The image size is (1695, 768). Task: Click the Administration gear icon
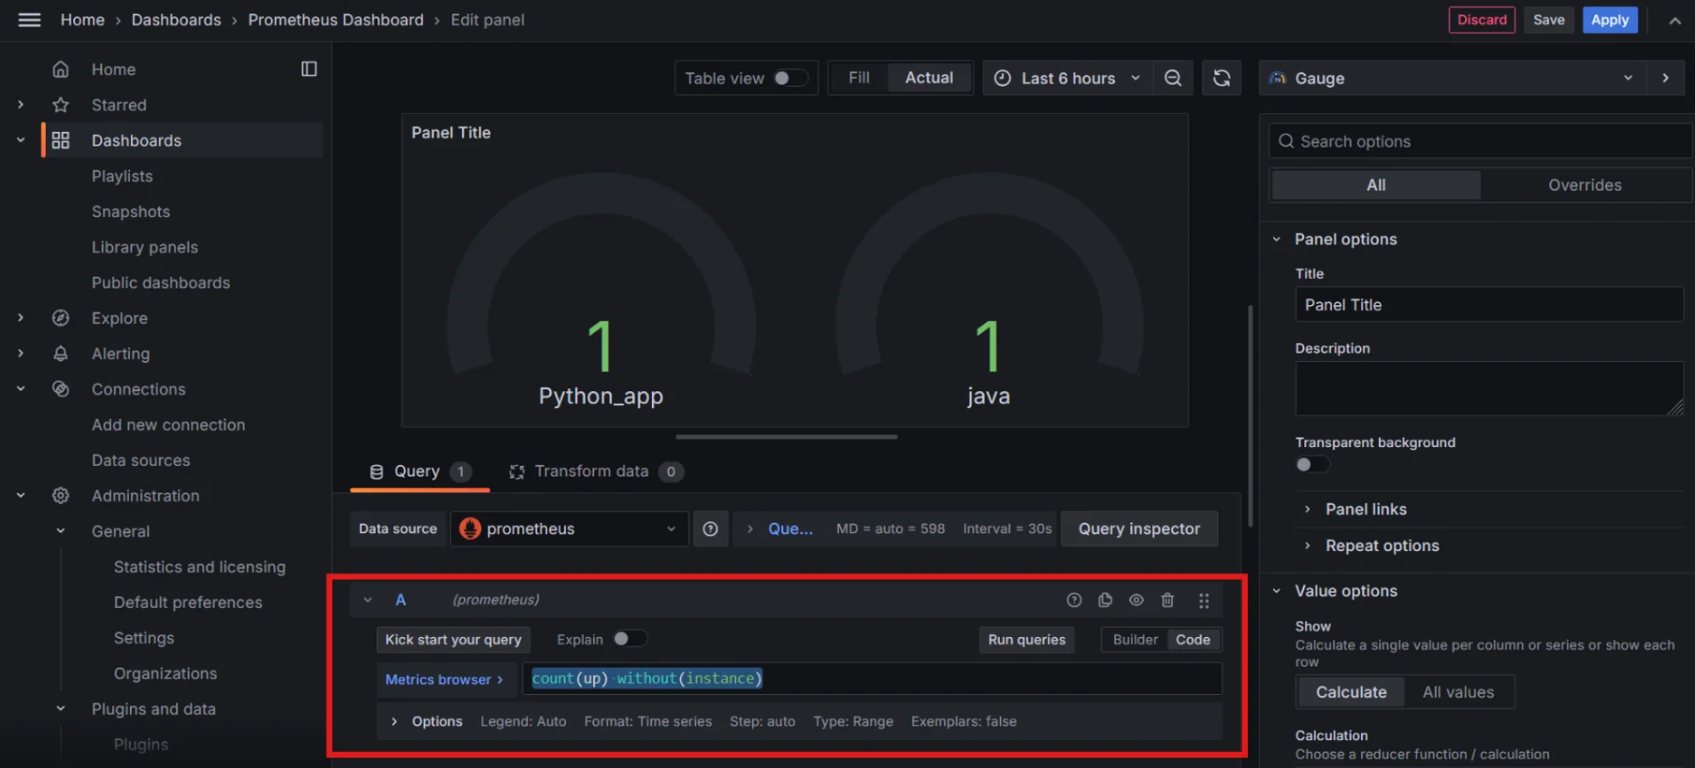[61, 496]
